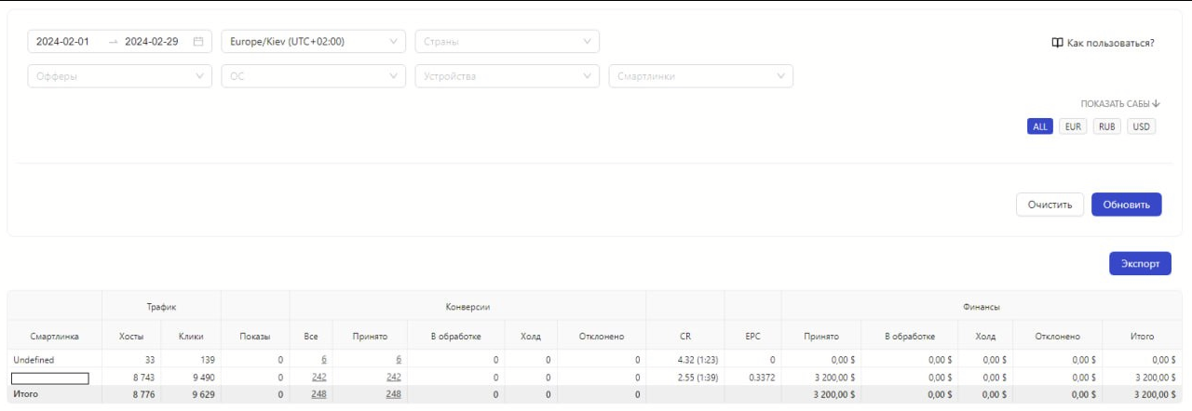The width and height of the screenshot is (1192, 411).
Task: Open the Устройства devices dropdown
Action: point(507,76)
